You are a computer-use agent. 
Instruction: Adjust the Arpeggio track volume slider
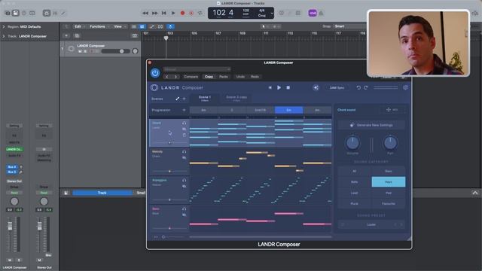[x=169, y=199]
